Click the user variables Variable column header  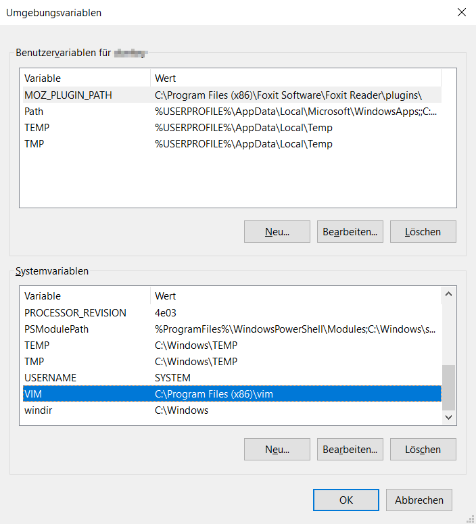tap(85, 78)
